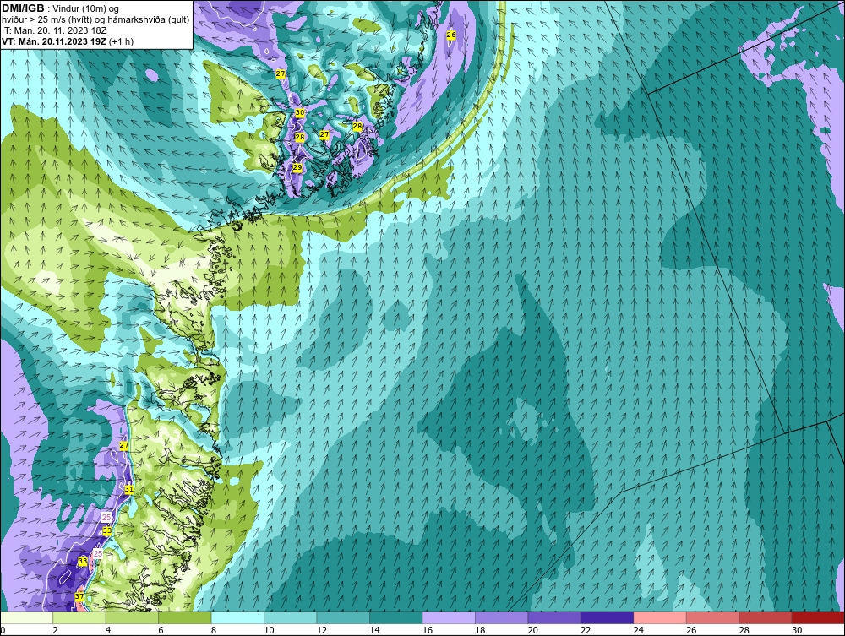
Task: Choose the dark red legend swatch above 30 m/s
Action: pyautogui.click(x=819, y=617)
